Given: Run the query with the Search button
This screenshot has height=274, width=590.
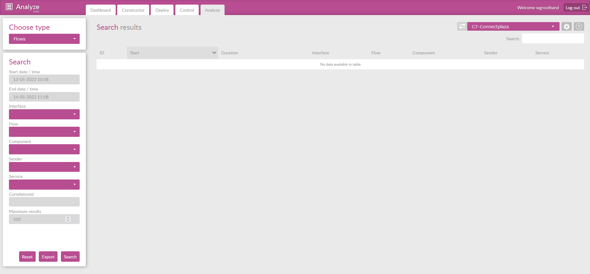Looking at the screenshot, I should pyautogui.click(x=70, y=257).
